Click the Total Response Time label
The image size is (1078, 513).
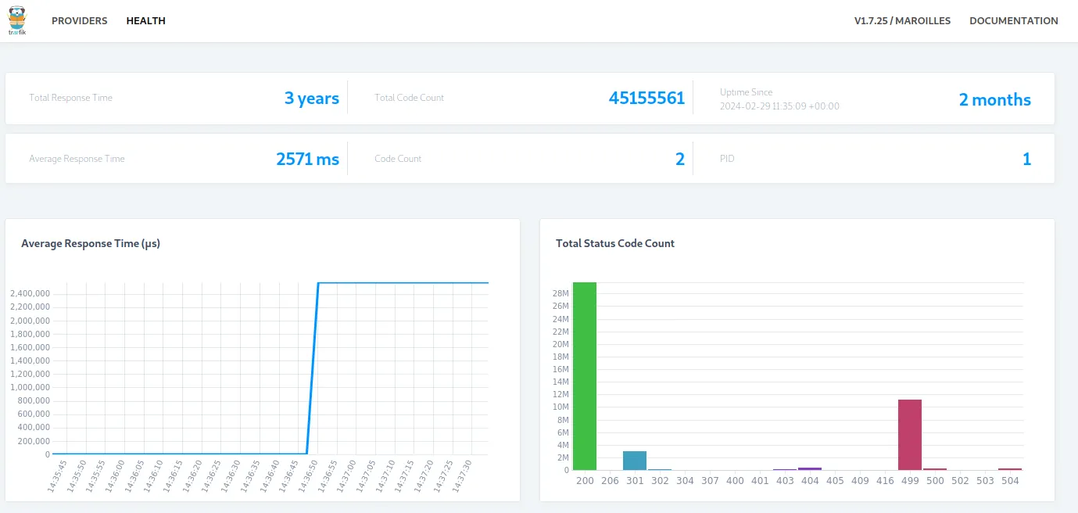click(71, 98)
